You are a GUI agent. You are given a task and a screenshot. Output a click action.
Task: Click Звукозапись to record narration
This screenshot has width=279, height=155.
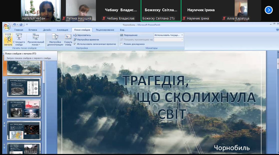click(82, 35)
